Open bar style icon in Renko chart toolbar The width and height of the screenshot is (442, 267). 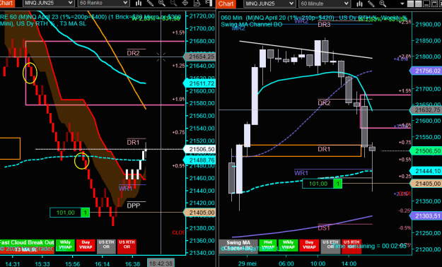(x=139, y=4)
